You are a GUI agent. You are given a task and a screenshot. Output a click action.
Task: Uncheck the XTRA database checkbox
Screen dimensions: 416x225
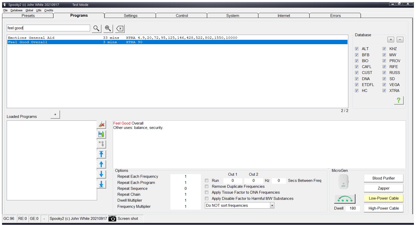pos(384,91)
